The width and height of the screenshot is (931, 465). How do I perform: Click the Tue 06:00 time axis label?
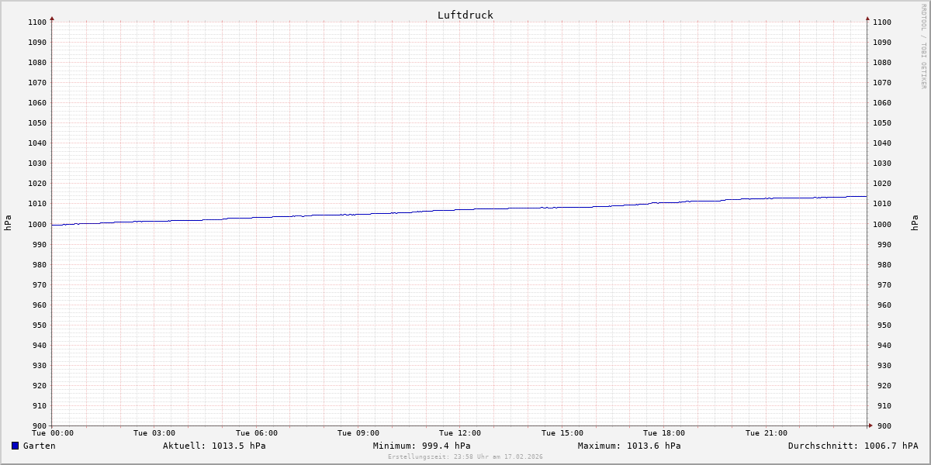tap(257, 433)
